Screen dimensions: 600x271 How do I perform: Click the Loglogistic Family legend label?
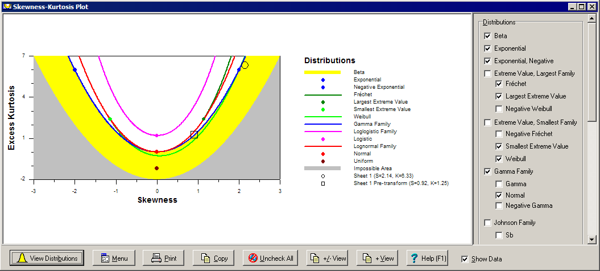point(375,132)
